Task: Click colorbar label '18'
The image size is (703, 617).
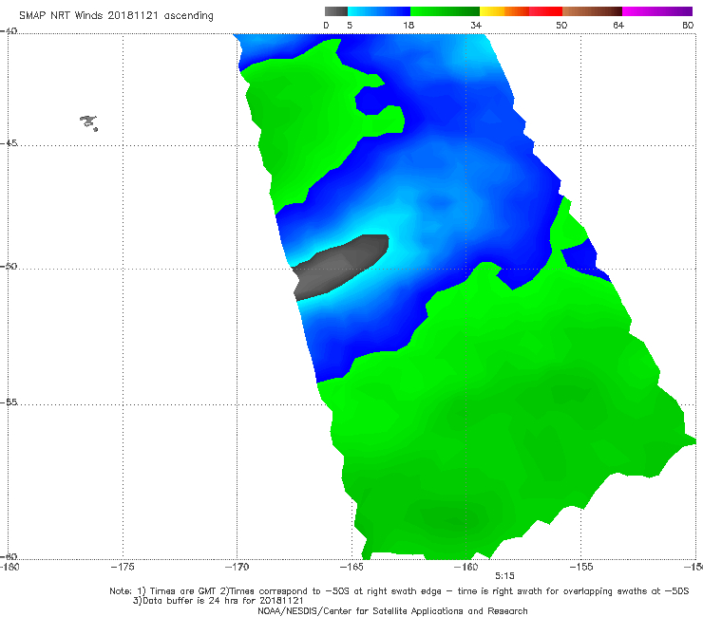Action: coord(408,25)
